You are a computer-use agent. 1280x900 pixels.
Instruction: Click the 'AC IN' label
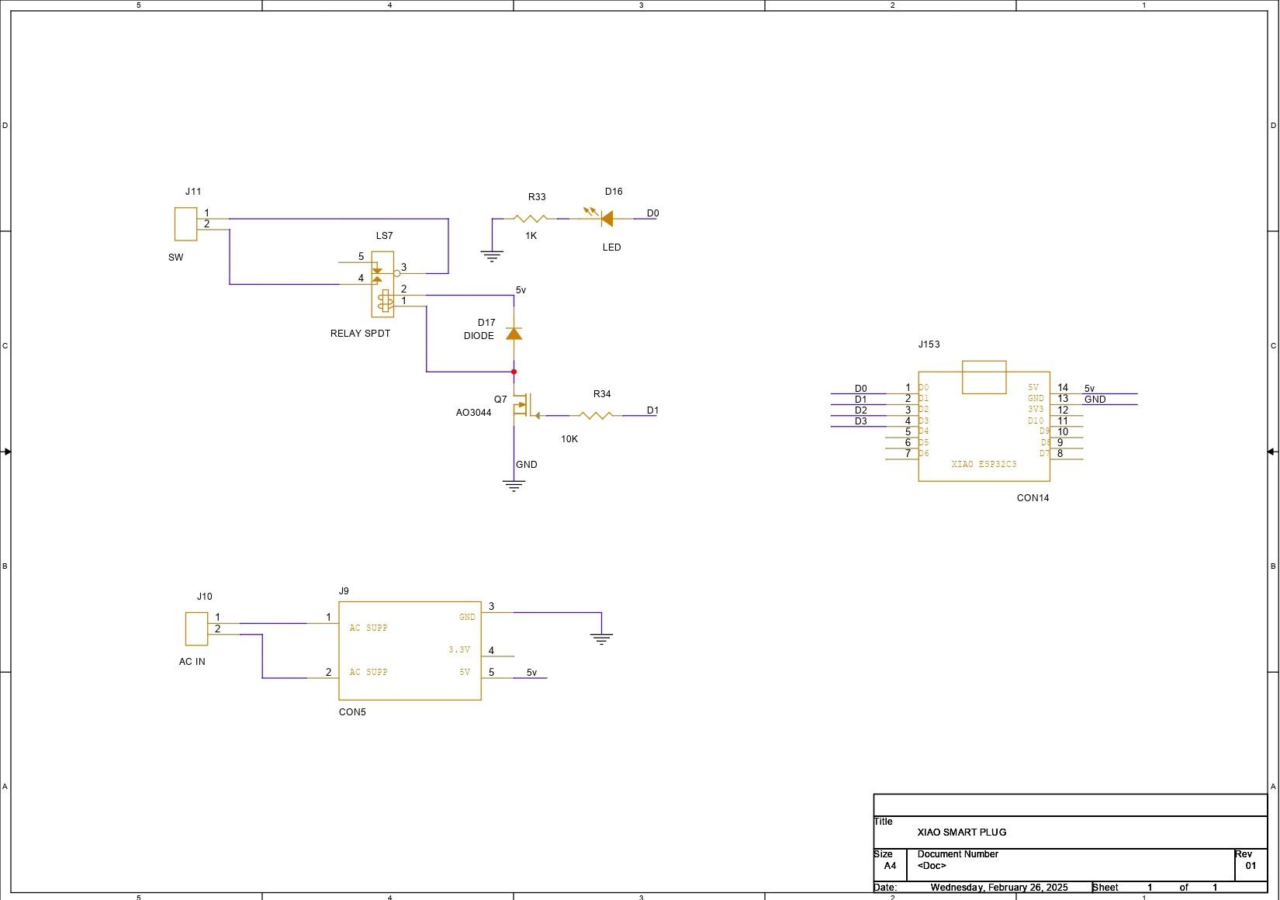coord(192,662)
